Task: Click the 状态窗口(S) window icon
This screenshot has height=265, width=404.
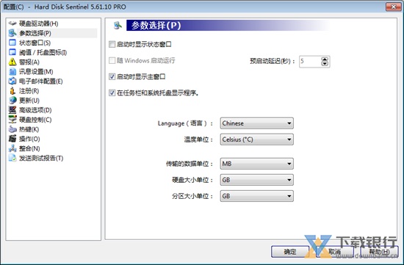Action: 12,43
